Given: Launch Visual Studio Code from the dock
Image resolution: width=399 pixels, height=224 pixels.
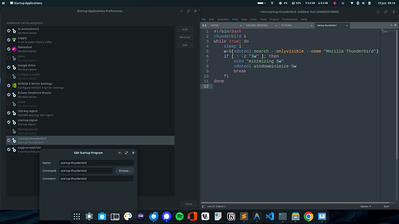Looking at the screenshot, I should click(269, 216).
